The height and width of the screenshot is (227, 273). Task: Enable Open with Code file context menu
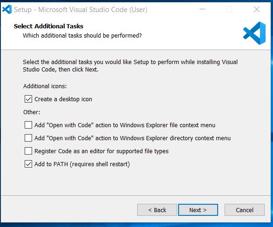point(28,125)
